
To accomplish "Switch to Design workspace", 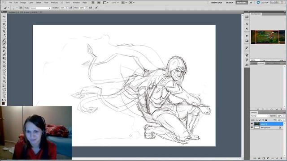I will pyautogui.click(x=230, y=3).
